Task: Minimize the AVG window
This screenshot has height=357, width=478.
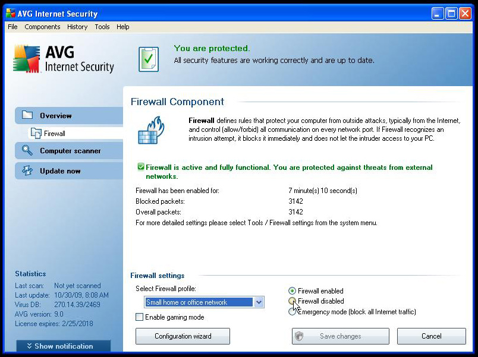Action: tap(437, 14)
